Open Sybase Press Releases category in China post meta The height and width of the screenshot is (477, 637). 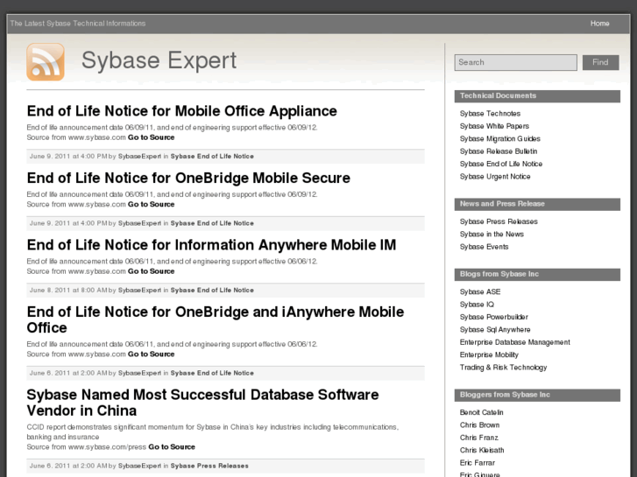tap(209, 466)
